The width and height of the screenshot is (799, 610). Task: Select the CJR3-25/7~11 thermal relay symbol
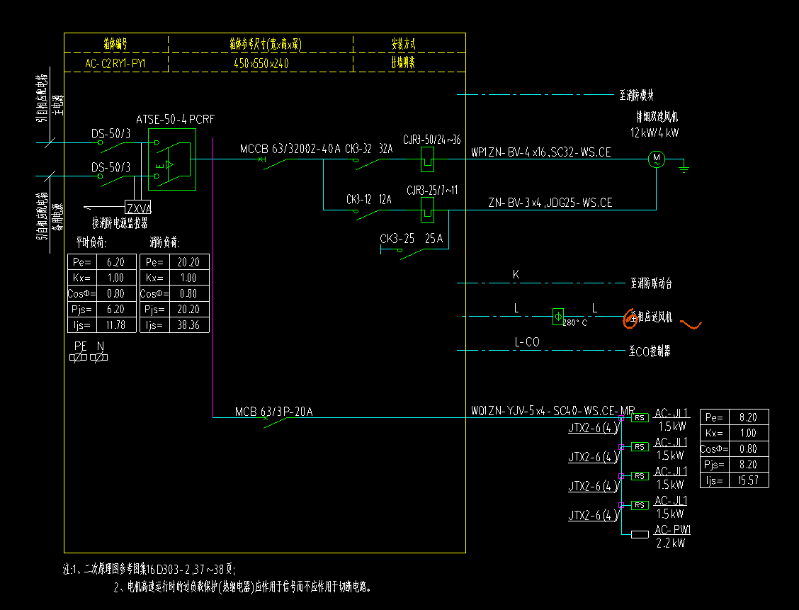pos(428,210)
